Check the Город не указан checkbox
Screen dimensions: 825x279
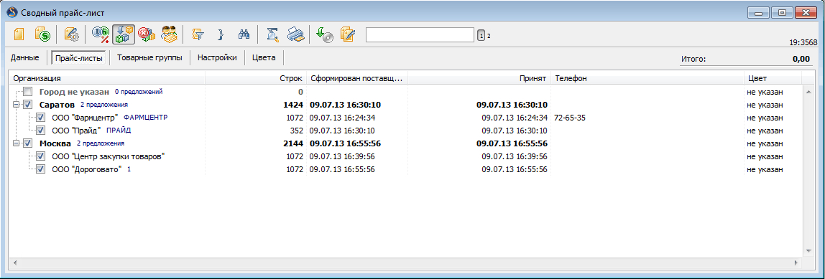[28, 92]
